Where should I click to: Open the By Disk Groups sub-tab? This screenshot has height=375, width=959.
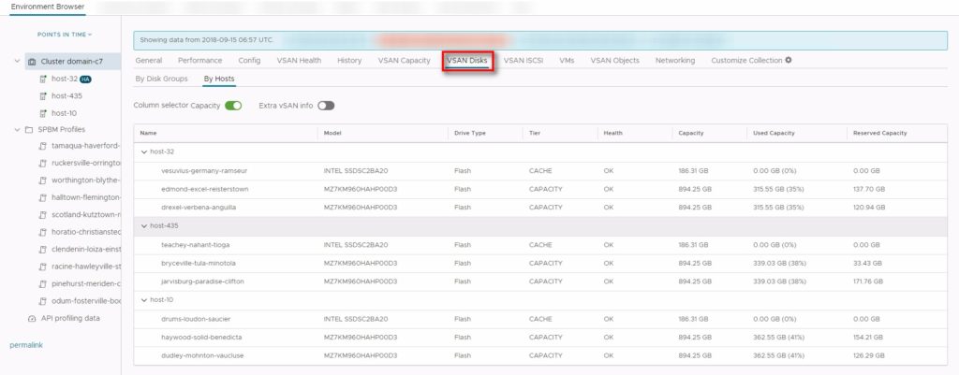click(x=161, y=79)
